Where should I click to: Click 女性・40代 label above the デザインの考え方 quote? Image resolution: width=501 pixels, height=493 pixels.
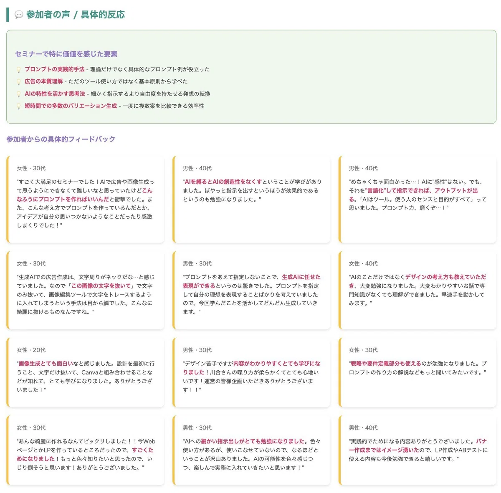click(x=363, y=263)
